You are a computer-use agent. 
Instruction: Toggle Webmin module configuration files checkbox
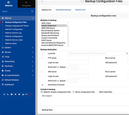[42, 92]
